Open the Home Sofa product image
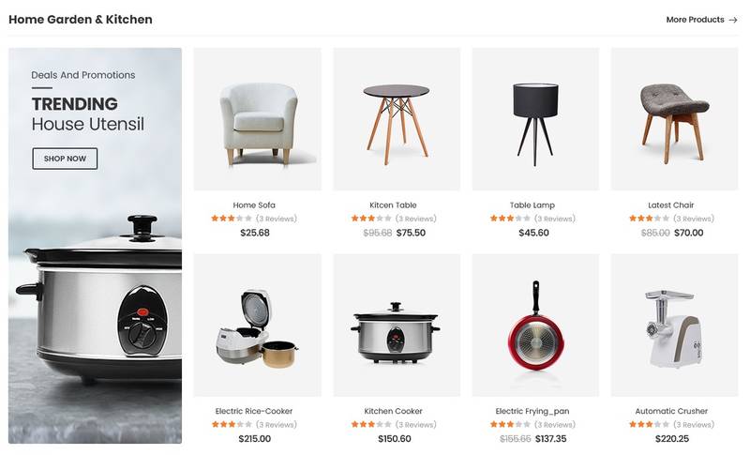This screenshot has width=750, height=455. [x=257, y=119]
